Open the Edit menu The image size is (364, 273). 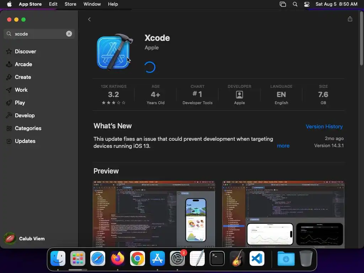coord(53,4)
